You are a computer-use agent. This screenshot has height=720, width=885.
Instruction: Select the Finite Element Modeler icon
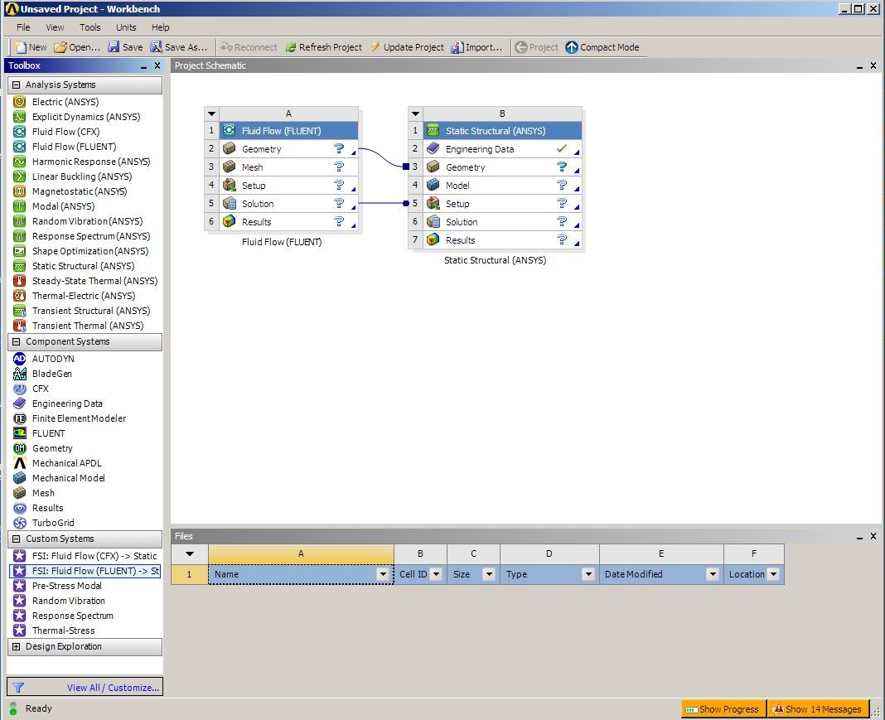[20, 418]
